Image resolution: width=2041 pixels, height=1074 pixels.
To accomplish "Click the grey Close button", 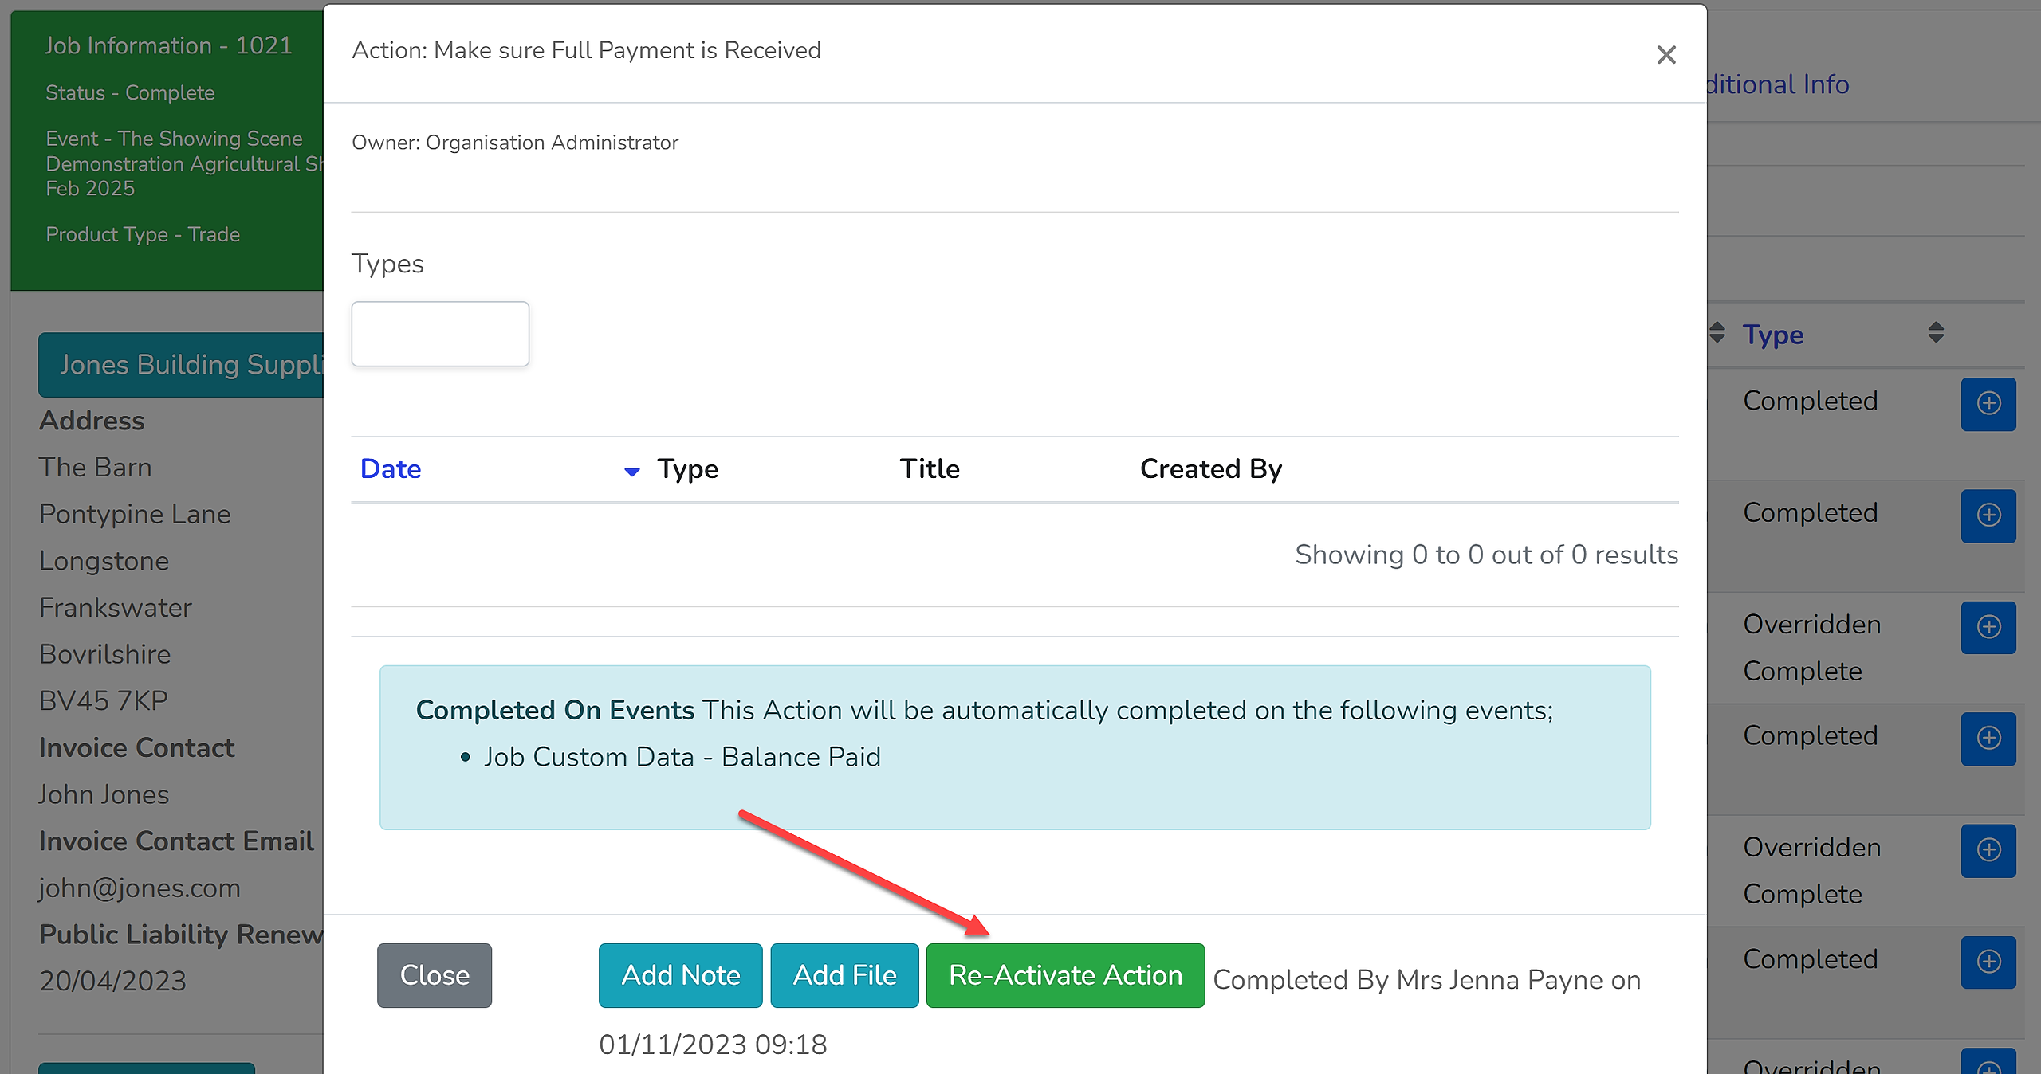I will click(x=435, y=975).
